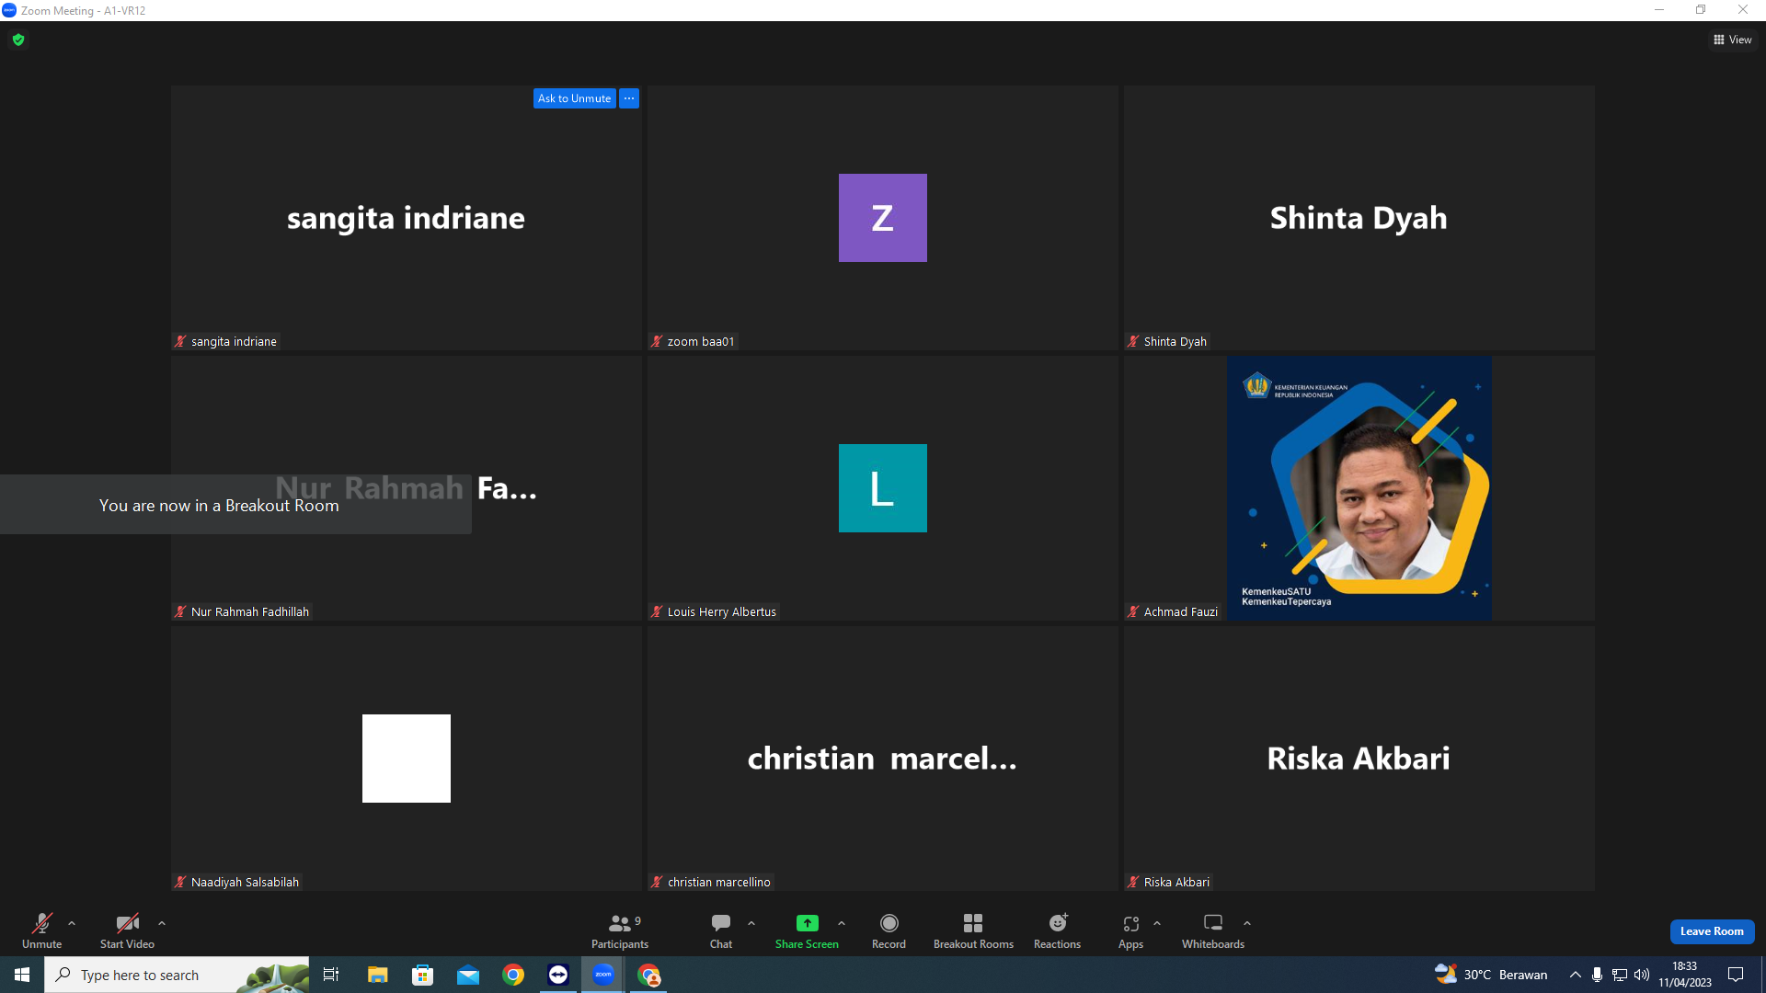Click the Riska Akbari name label
This screenshot has height=993, width=1766.
click(1176, 882)
